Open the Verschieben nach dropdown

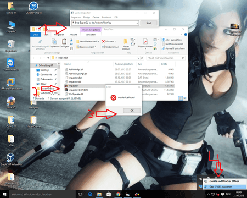tap(88, 41)
